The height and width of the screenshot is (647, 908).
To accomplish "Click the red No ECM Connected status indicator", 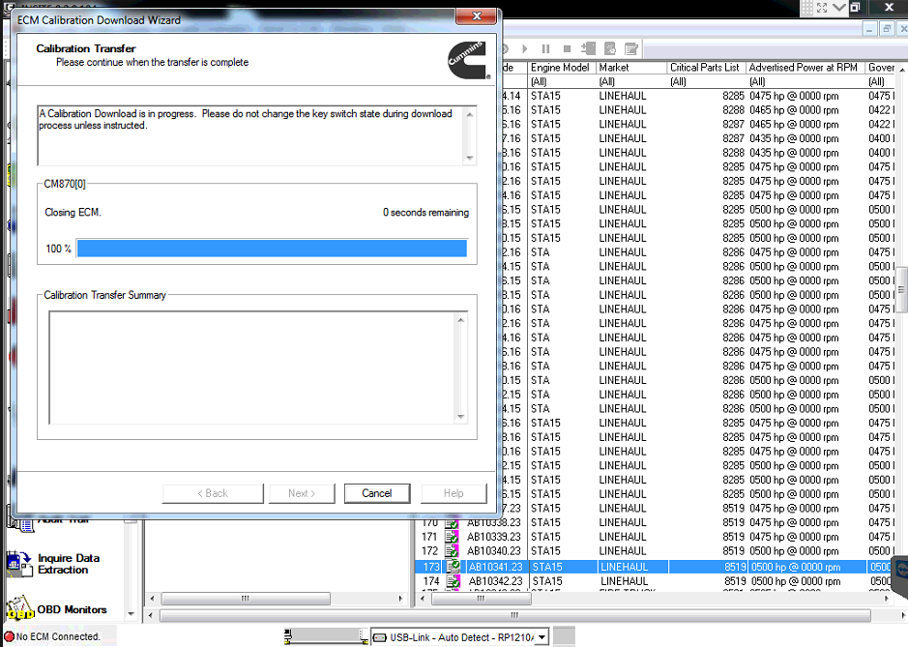I will pos(10,636).
